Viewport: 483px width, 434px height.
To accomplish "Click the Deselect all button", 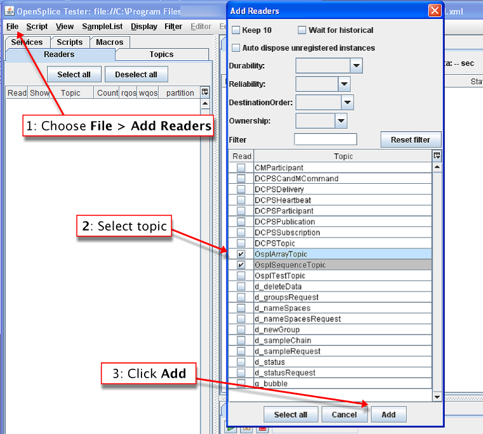I will (x=136, y=74).
